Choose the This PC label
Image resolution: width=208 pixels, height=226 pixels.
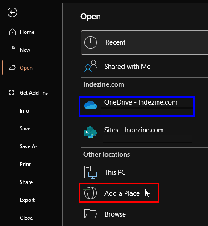[x=115, y=172]
